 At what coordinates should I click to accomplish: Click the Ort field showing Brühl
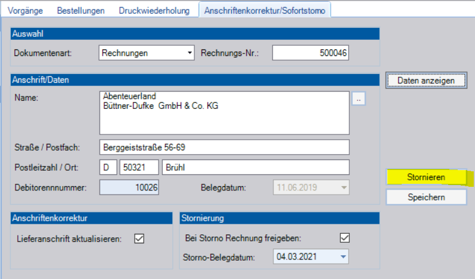(255, 167)
